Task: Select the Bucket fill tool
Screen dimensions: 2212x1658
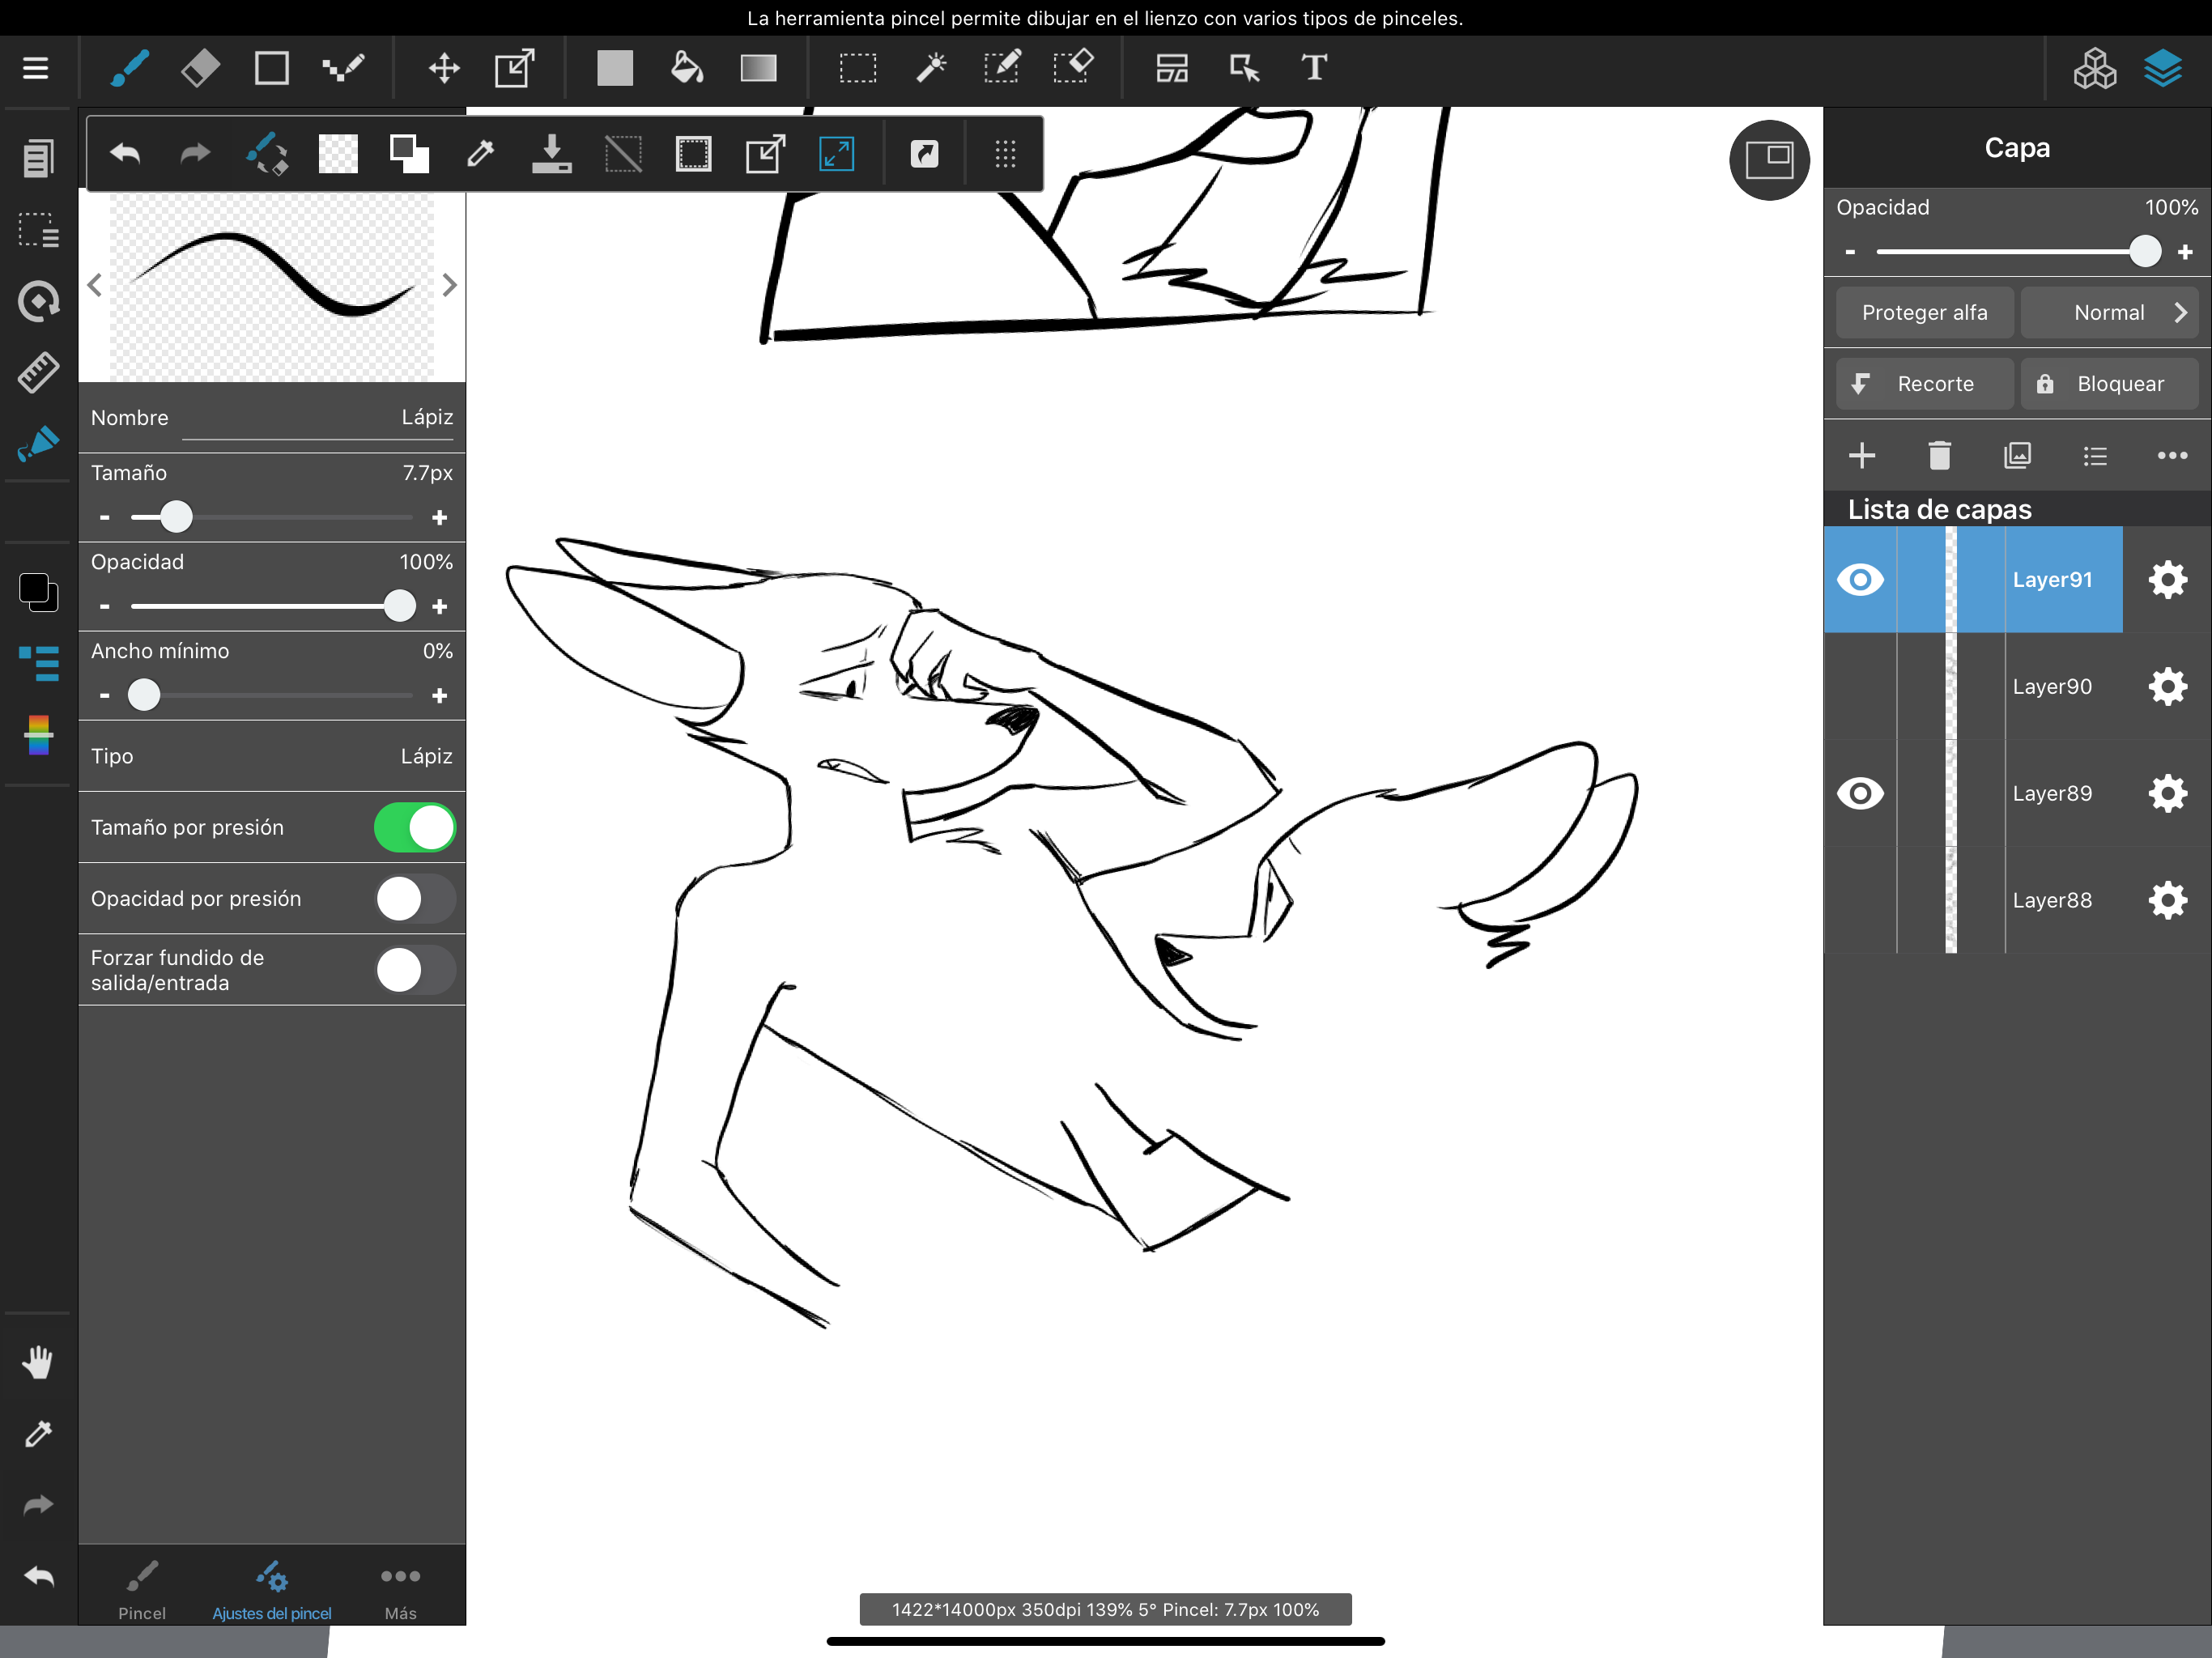Action: (686, 68)
